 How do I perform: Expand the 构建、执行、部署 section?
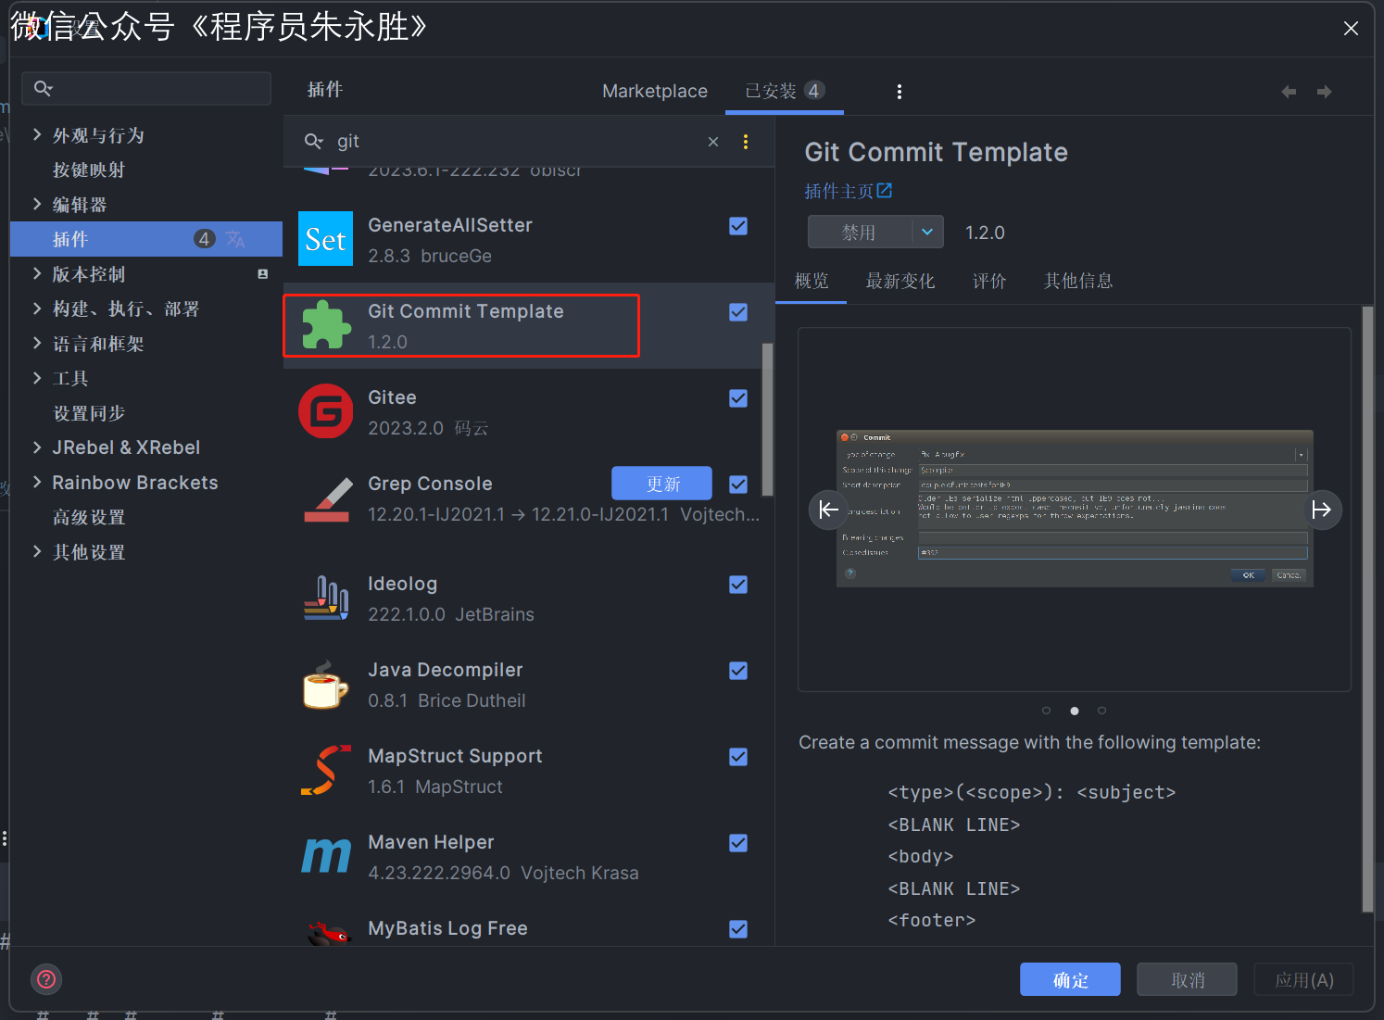click(x=37, y=309)
